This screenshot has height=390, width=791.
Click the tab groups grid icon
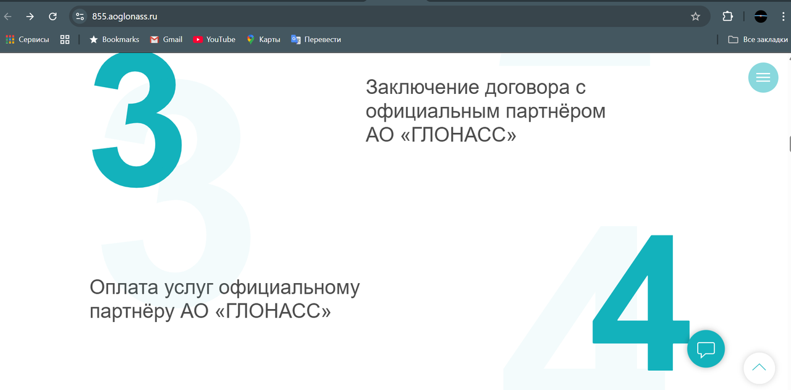(x=65, y=40)
